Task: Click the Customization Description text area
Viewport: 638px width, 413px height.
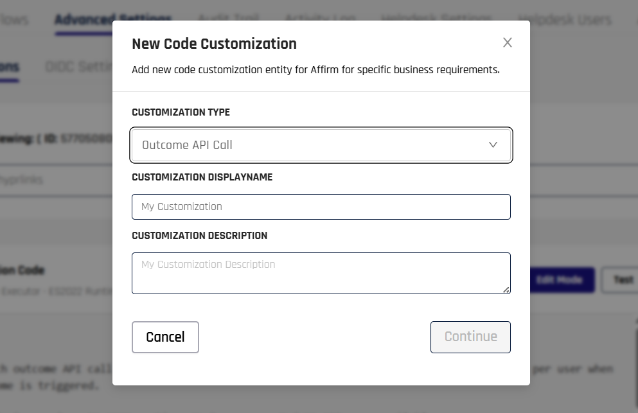Action: 321,273
